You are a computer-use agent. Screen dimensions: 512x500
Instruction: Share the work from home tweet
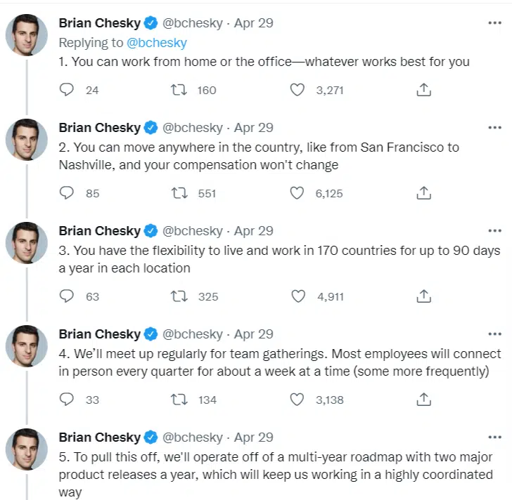(423, 90)
